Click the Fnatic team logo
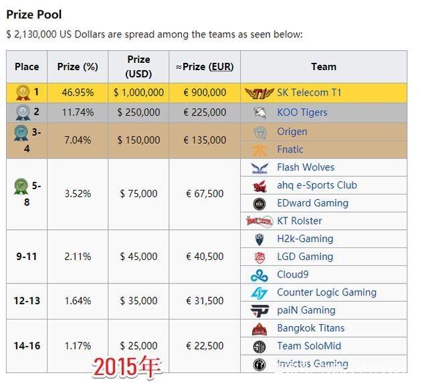The height and width of the screenshot is (383, 428). (259, 150)
